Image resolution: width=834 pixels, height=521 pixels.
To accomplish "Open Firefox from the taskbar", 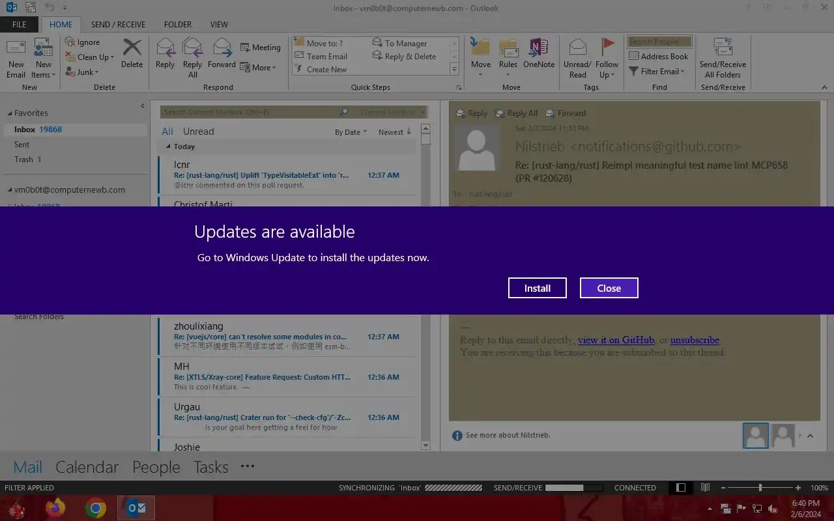I will coord(56,508).
